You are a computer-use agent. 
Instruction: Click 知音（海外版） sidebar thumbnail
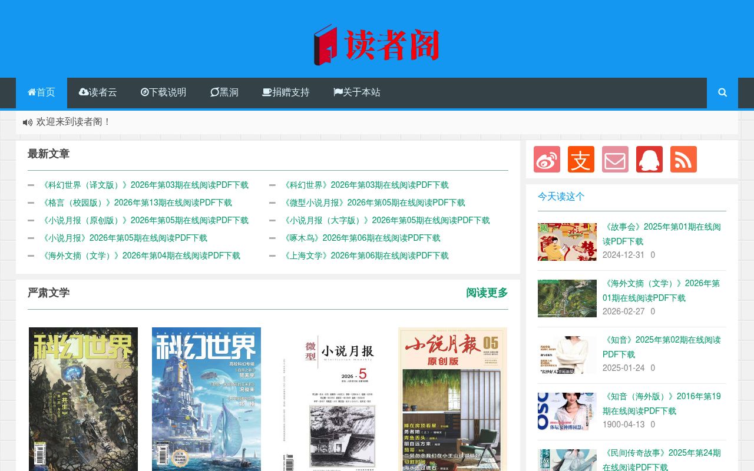click(567, 412)
